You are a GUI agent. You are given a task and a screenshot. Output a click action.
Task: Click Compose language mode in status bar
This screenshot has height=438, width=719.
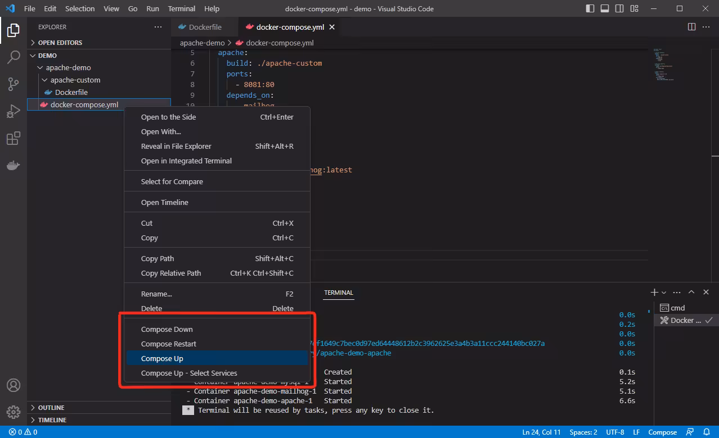pyautogui.click(x=662, y=432)
